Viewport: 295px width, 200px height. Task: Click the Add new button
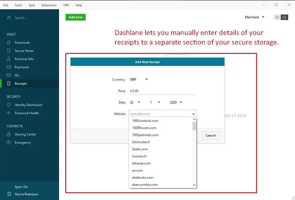pyautogui.click(x=75, y=17)
